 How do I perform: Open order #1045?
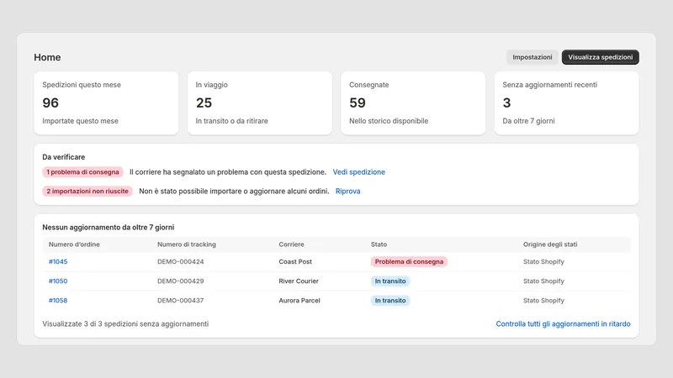(x=58, y=261)
